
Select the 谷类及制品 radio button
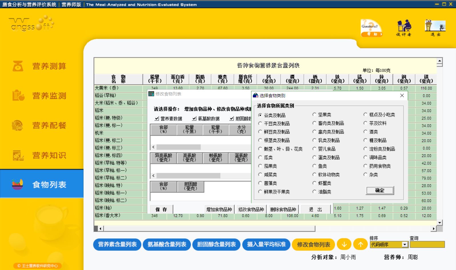(x=260, y=115)
